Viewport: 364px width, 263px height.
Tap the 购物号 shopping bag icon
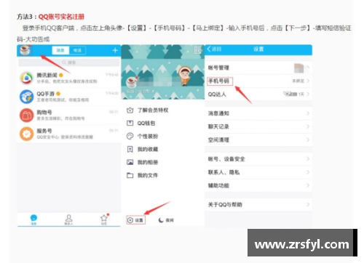27,115
